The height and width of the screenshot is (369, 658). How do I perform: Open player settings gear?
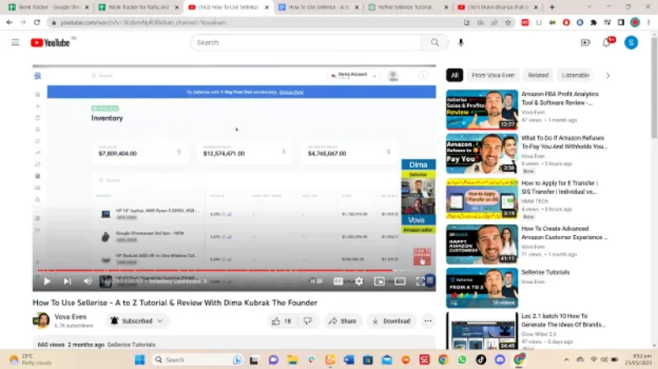(359, 281)
